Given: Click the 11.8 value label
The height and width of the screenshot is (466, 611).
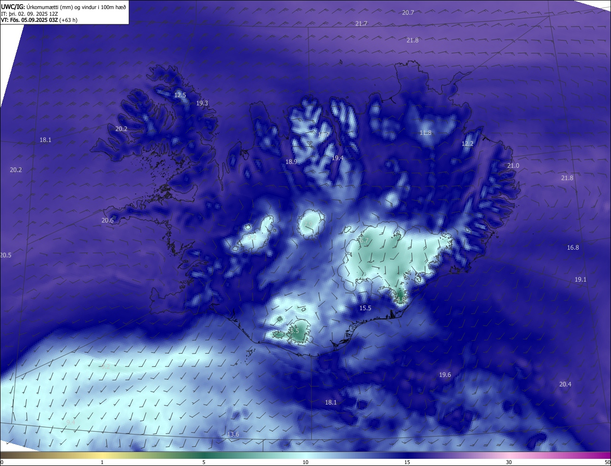Looking at the screenshot, I should (x=425, y=133).
